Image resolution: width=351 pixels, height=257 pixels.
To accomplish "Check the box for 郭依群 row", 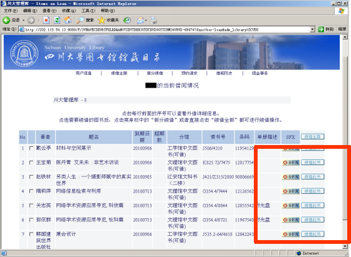I will tap(31, 219).
